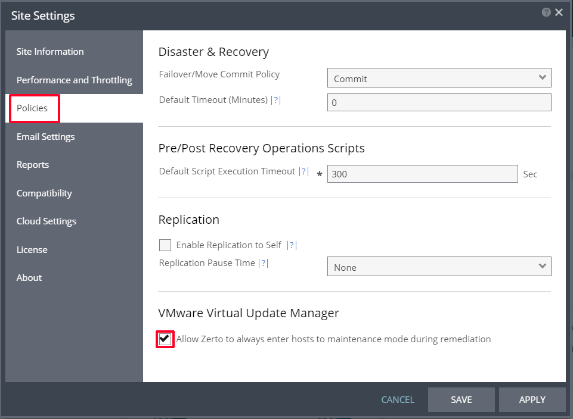Close the Site Settings dialog
This screenshot has height=419, width=573.
[x=559, y=12]
